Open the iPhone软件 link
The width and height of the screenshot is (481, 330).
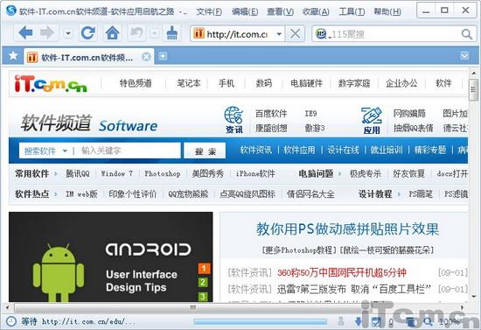coord(255,173)
